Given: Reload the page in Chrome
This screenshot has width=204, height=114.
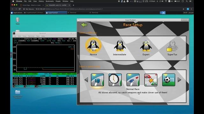Looking at the screenshot, I should pos(20,9).
